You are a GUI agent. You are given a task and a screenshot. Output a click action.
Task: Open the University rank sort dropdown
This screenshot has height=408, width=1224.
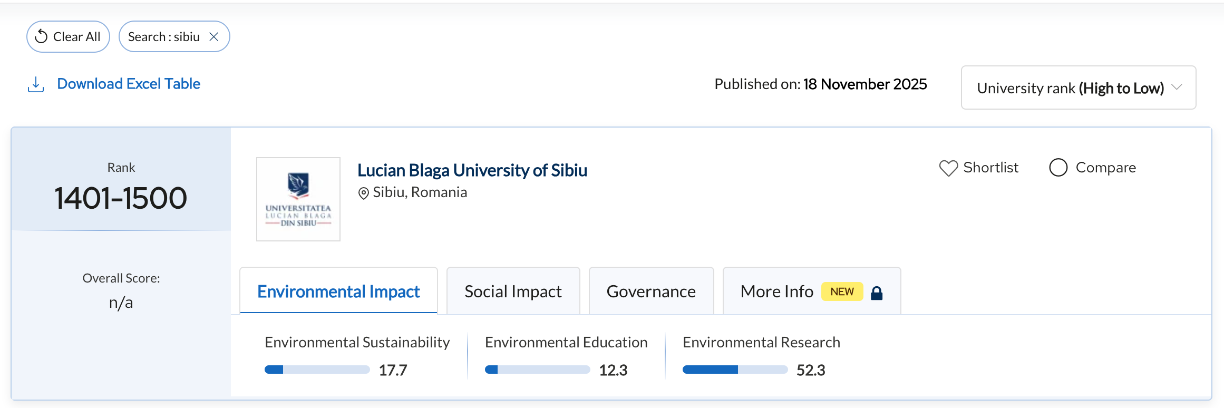click(x=1070, y=88)
